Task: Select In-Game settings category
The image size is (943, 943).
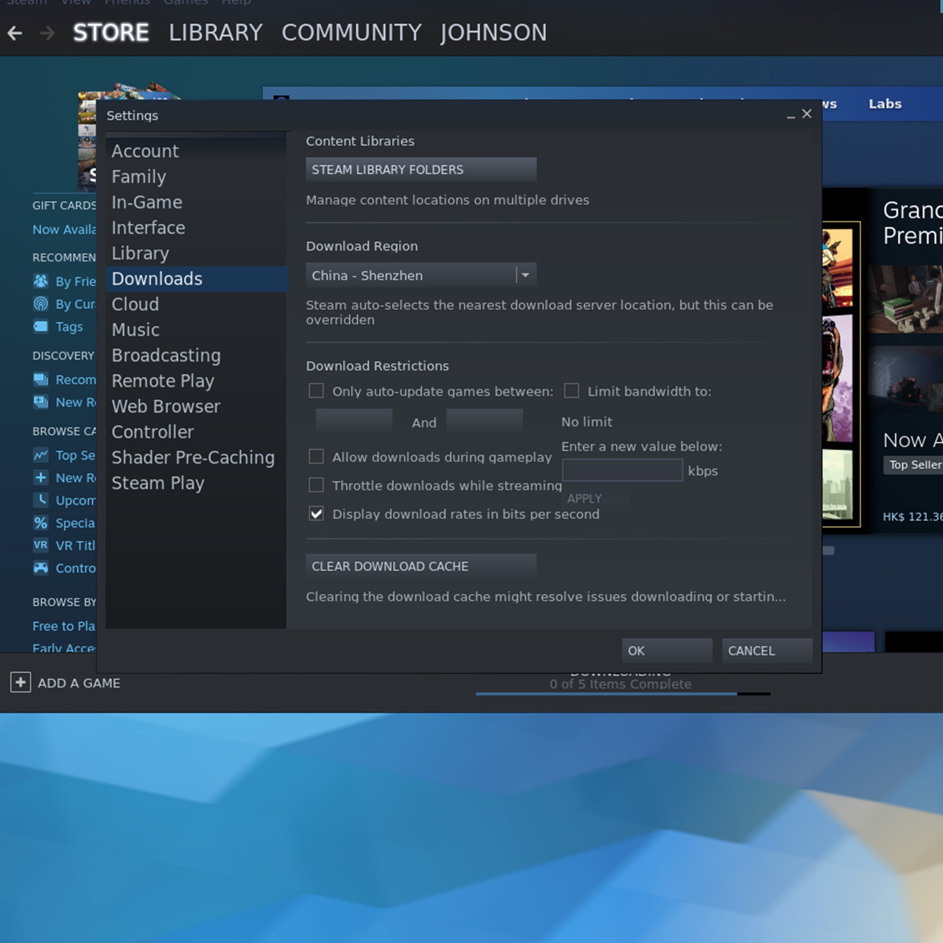Action: point(196,202)
